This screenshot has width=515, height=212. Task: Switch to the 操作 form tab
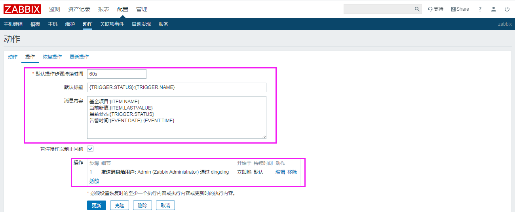click(30, 57)
